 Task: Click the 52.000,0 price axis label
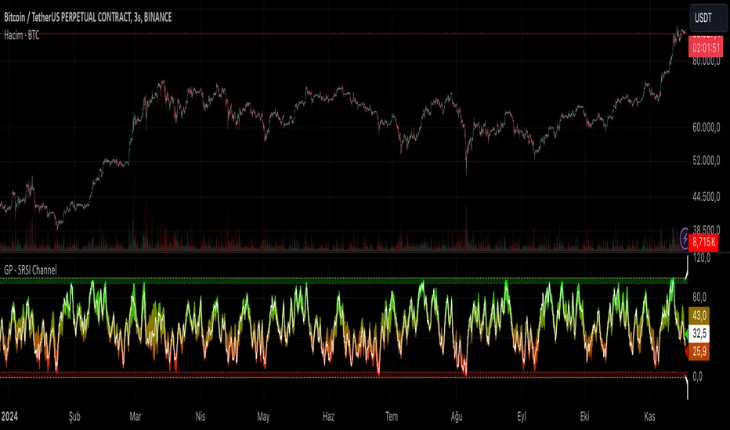(x=707, y=160)
